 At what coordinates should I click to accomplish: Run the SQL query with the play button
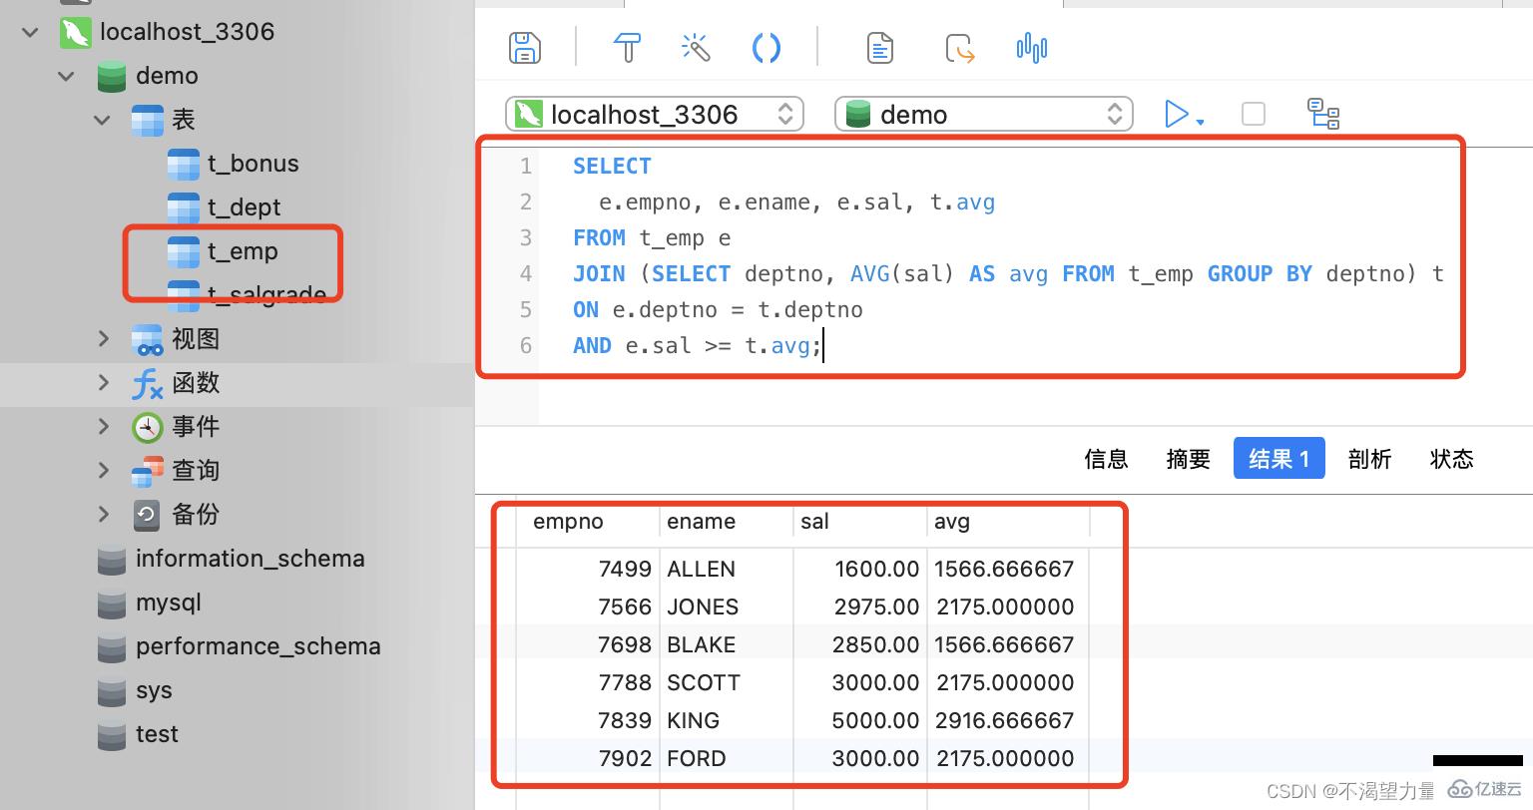pos(1177,114)
